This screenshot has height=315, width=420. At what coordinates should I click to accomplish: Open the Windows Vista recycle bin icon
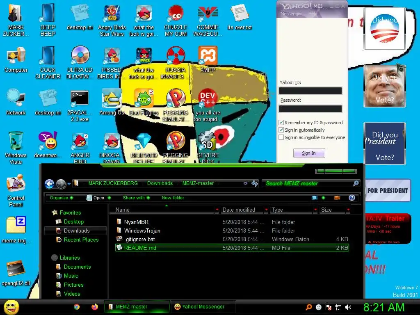[16, 148]
